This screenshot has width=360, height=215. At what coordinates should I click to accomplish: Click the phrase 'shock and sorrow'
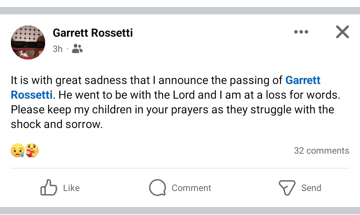point(56,124)
